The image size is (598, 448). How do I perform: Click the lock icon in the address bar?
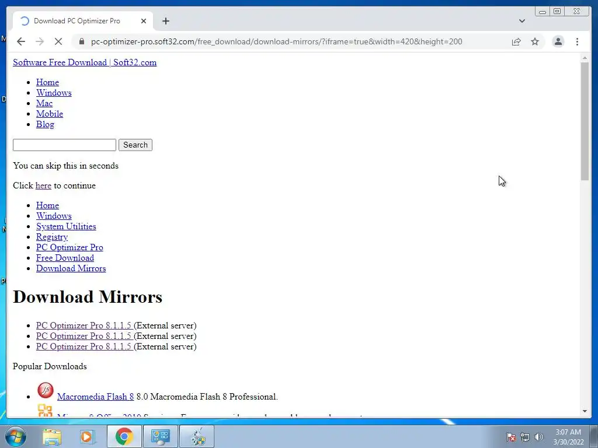tap(82, 41)
